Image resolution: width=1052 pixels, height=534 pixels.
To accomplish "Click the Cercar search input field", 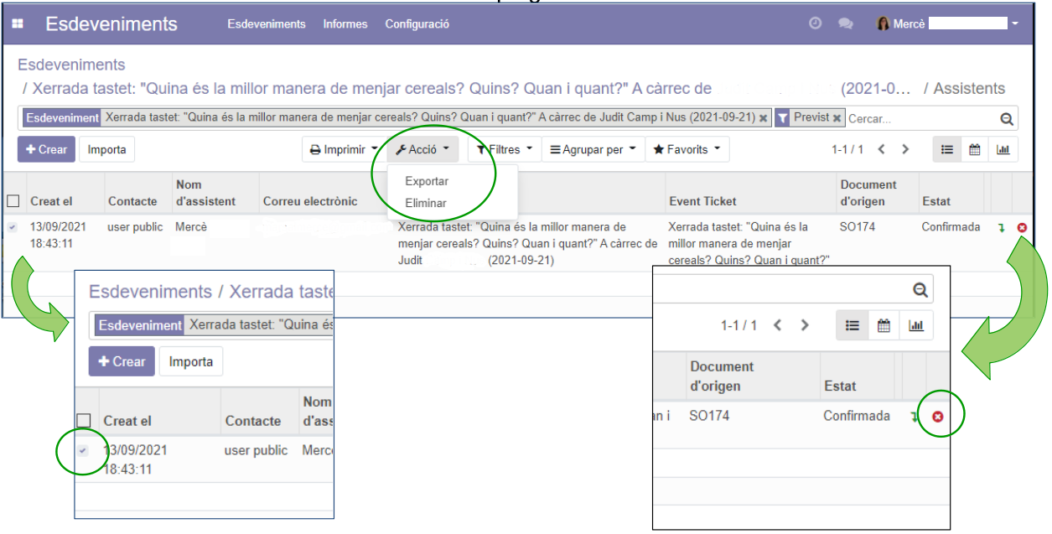I will (x=918, y=119).
